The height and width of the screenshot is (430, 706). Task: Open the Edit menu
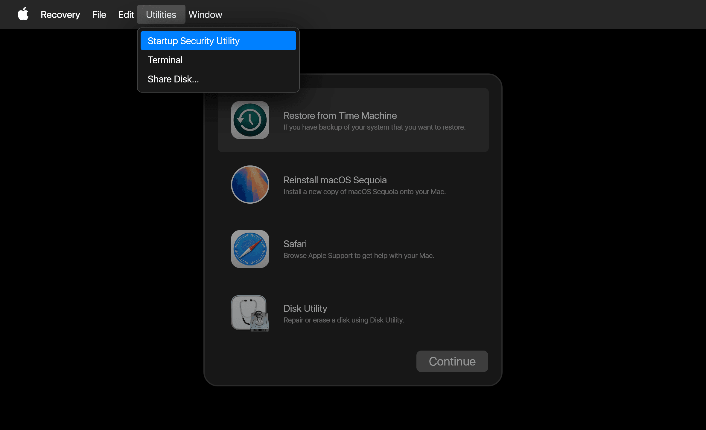(126, 14)
